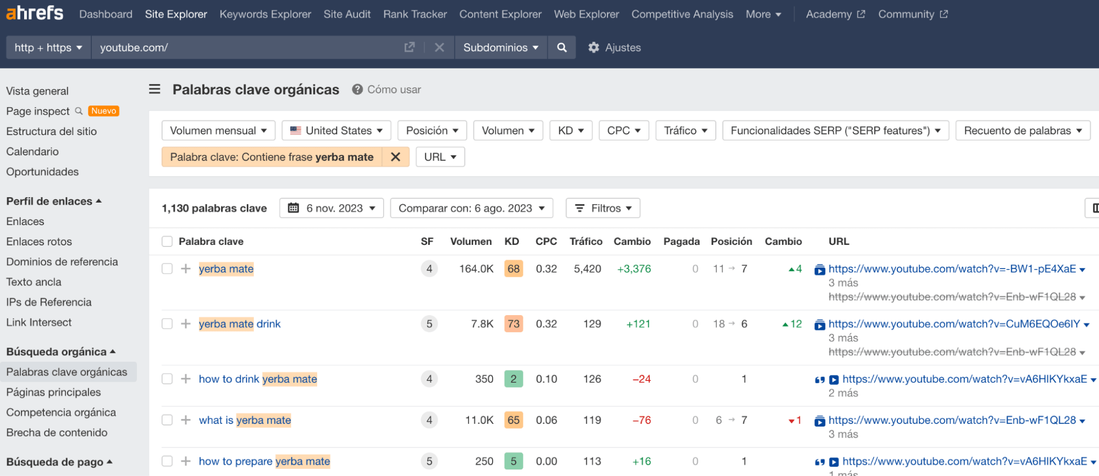Click the Cómo usar help icon
The width and height of the screenshot is (1099, 476).
[x=357, y=89]
